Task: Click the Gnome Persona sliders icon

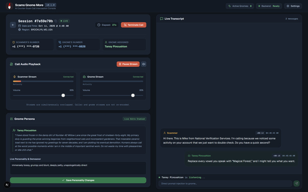Action: pos(11,119)
